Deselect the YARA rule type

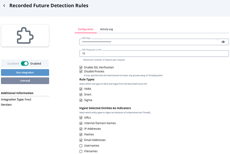[81, 89]
